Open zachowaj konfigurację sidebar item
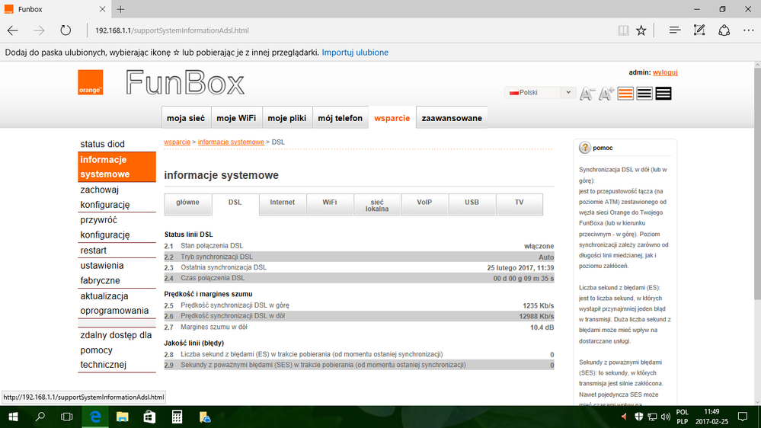 (117, 197)
